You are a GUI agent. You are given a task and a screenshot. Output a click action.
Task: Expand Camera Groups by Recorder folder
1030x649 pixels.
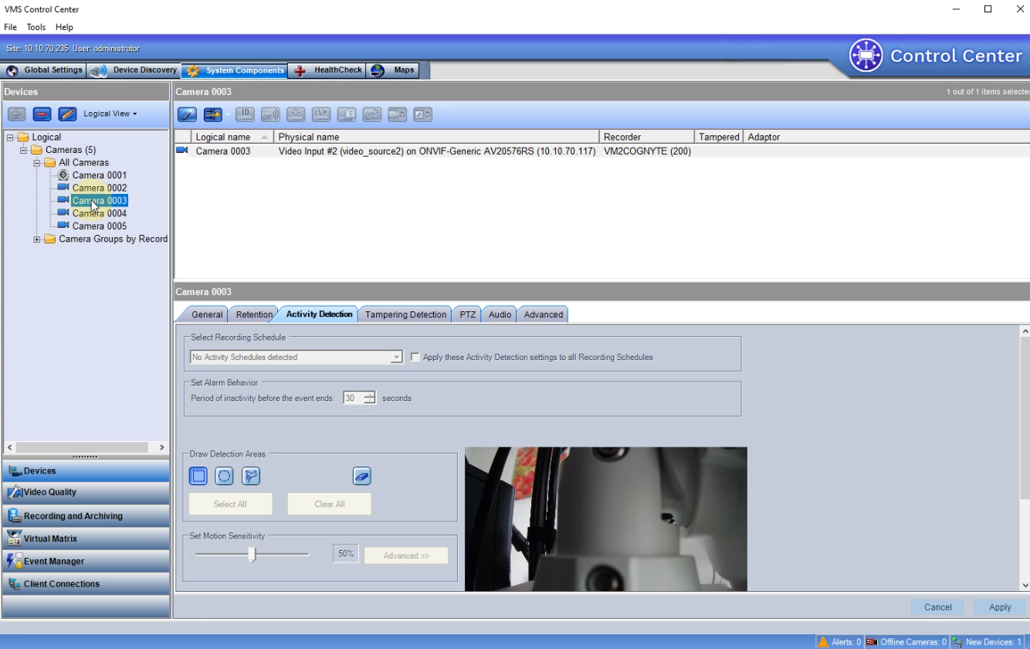click(x=37, y=240)
